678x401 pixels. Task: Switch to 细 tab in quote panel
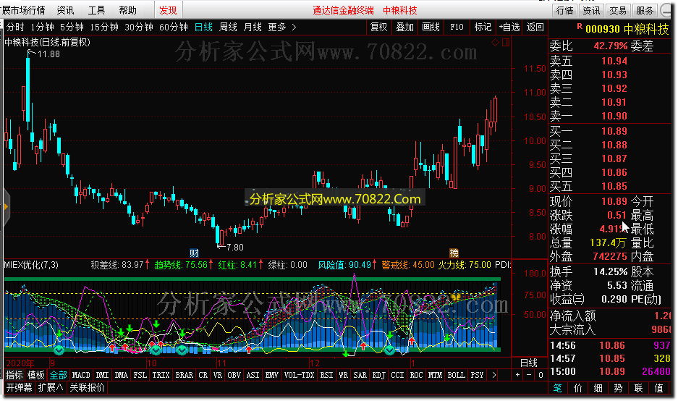pos(598,388)
